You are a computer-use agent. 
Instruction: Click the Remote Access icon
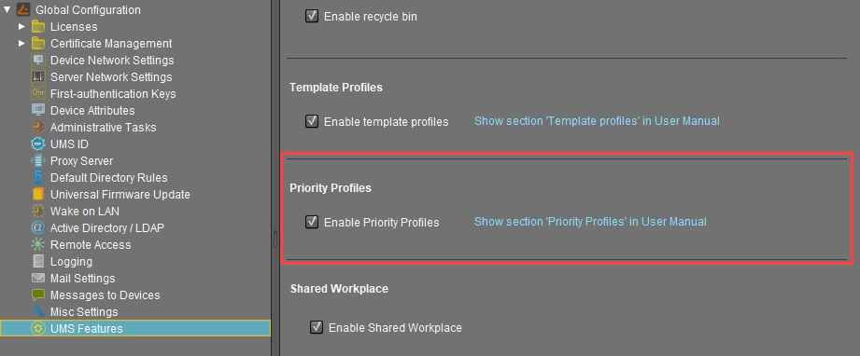38,245
